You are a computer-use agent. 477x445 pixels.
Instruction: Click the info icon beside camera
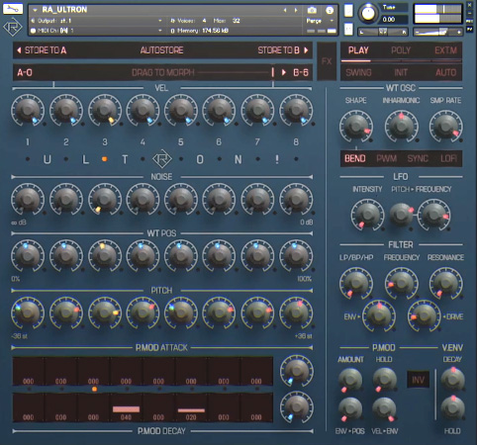(330, 10)
